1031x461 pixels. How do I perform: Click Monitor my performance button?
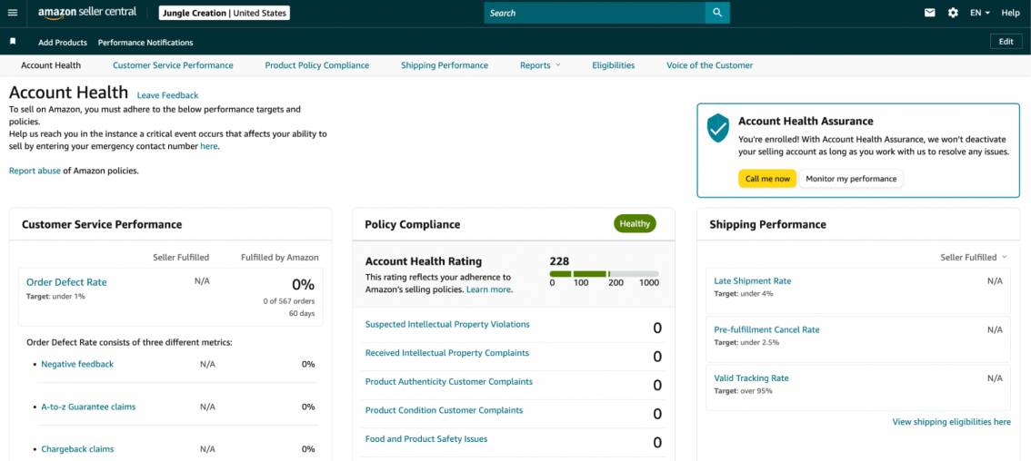(x=851, y=179)
